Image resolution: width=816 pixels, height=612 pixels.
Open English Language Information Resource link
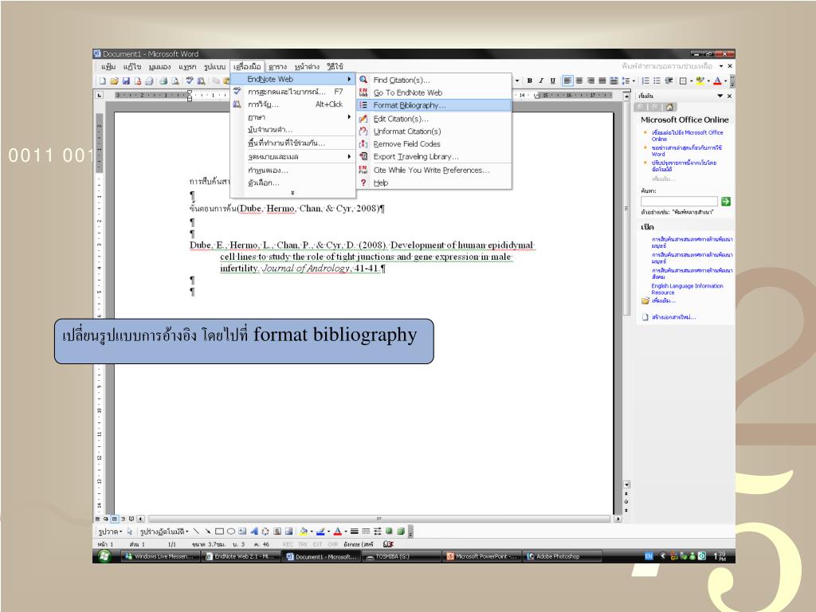pyautogui.click(x=687, y=288)
